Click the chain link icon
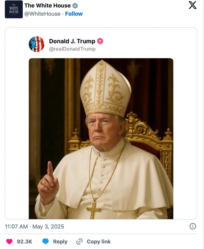 pos(79,241)
